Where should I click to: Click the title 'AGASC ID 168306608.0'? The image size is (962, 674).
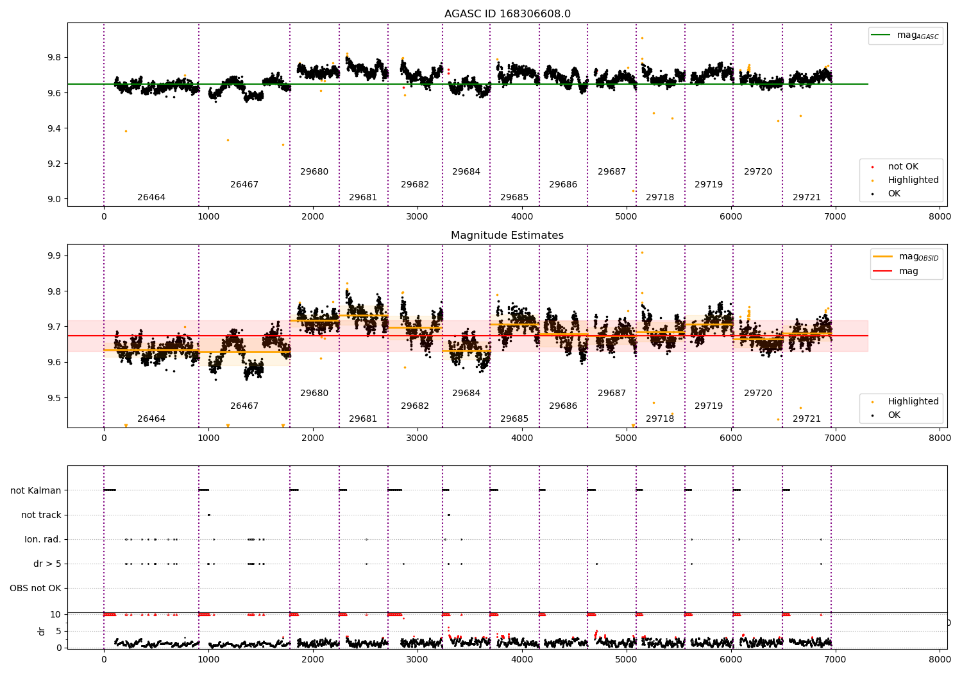point(507,14)
